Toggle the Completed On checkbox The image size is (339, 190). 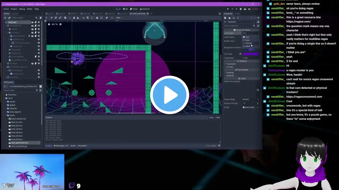pyautogui.click(x=244, y=58)
